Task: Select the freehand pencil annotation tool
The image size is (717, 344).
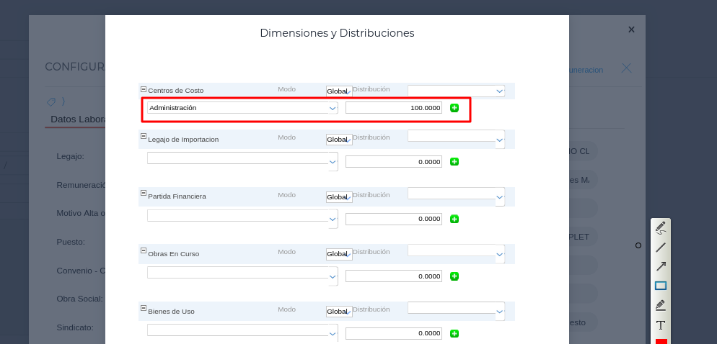Action: pyautogui.click(x=660, y=227)
